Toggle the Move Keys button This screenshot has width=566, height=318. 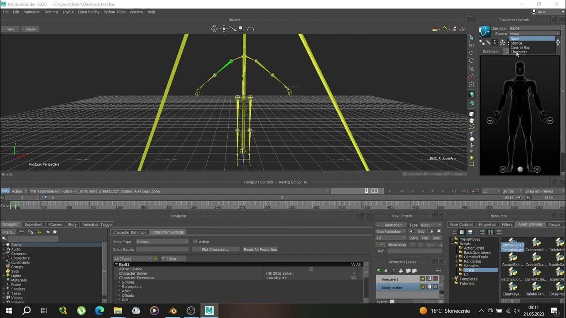click(x=397, y=245)
